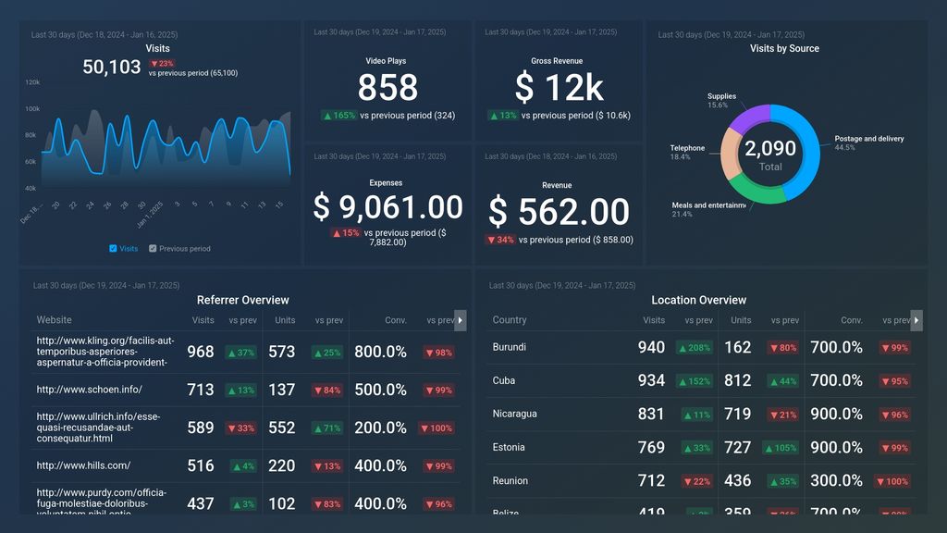Viewport: 947px width, 533px height.
Task: Open the www.ullrich.info referrer link
Action: pos(98,428)
